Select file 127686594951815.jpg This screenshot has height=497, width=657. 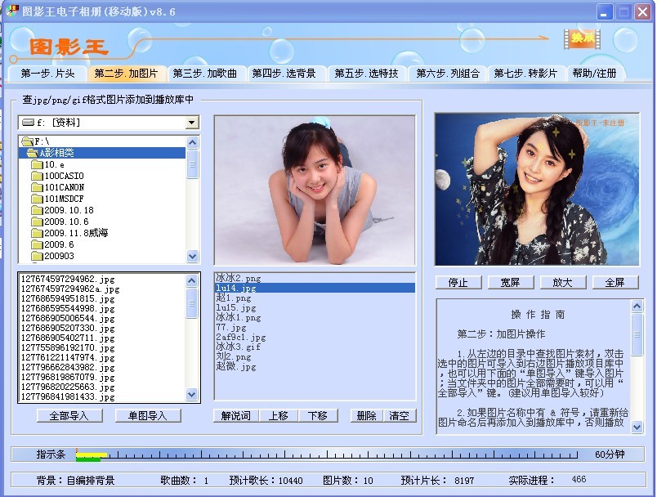click(68, 299)
